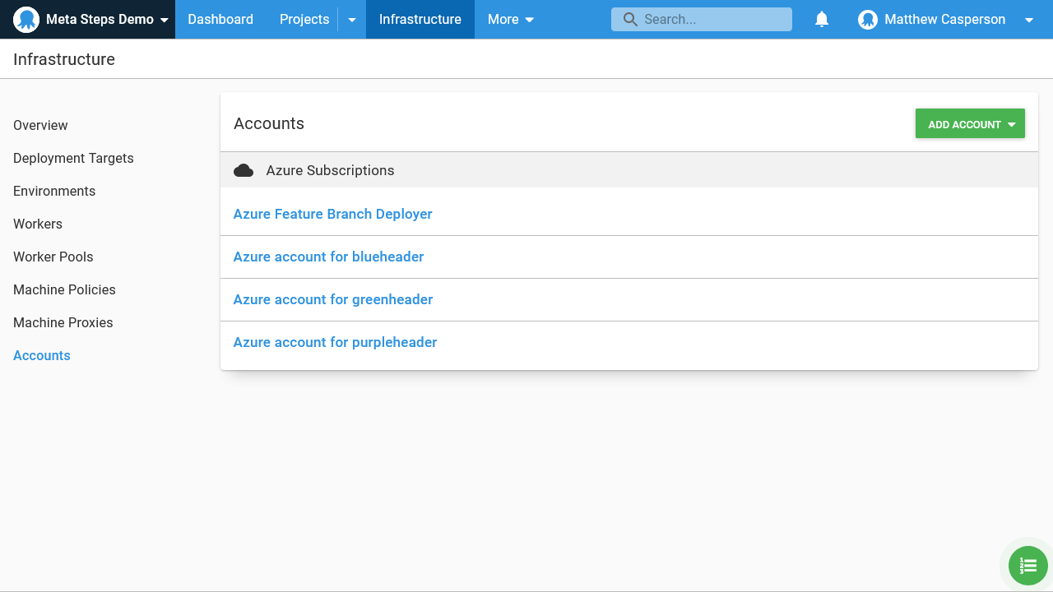This screenshot has width=1053, height=592.
Task: Open Azure Feature Branch Deployer account
Action: (332, 214)
